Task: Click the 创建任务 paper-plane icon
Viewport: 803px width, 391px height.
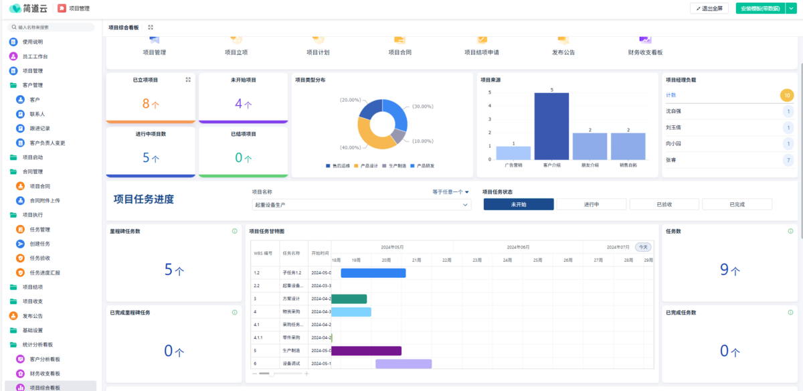Action: coord(20,244)
